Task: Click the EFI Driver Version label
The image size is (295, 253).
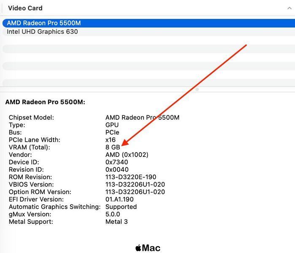Action: coord(36,199)
